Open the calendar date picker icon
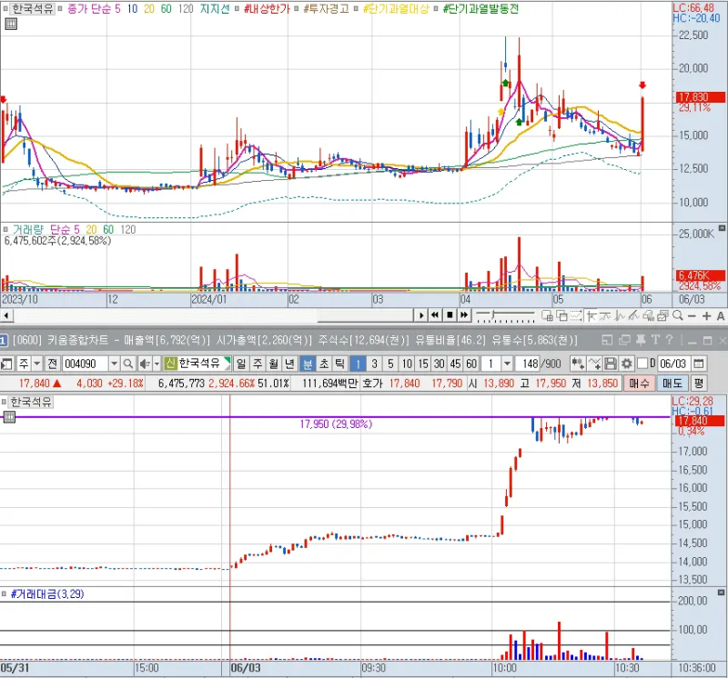728x678 pixels. coord(698,364)
